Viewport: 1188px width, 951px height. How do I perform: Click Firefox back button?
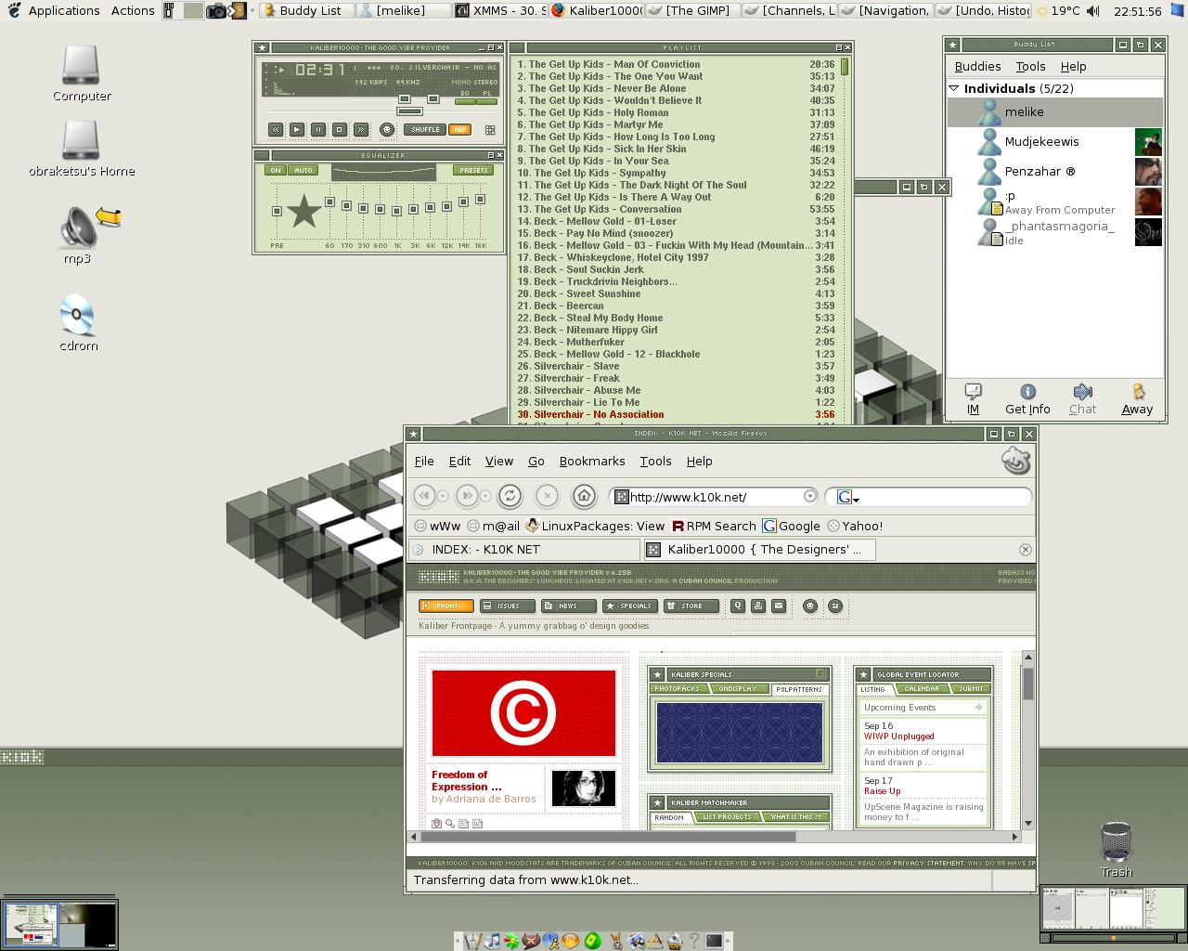(424, 496)
